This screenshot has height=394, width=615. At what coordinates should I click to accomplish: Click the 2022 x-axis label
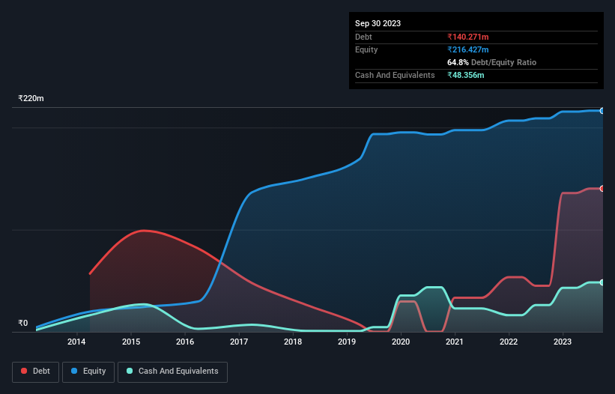tap(509, 342)
